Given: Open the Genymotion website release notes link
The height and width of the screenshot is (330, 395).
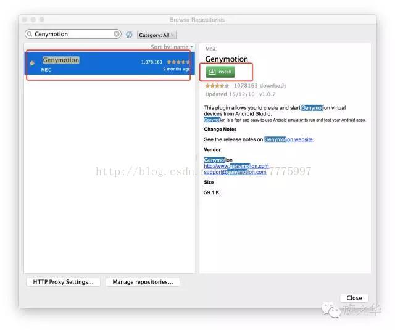Looking at the screenshot, I should 289,139.
